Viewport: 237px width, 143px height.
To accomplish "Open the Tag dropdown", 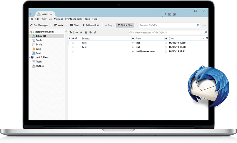I will click(109, 25).
